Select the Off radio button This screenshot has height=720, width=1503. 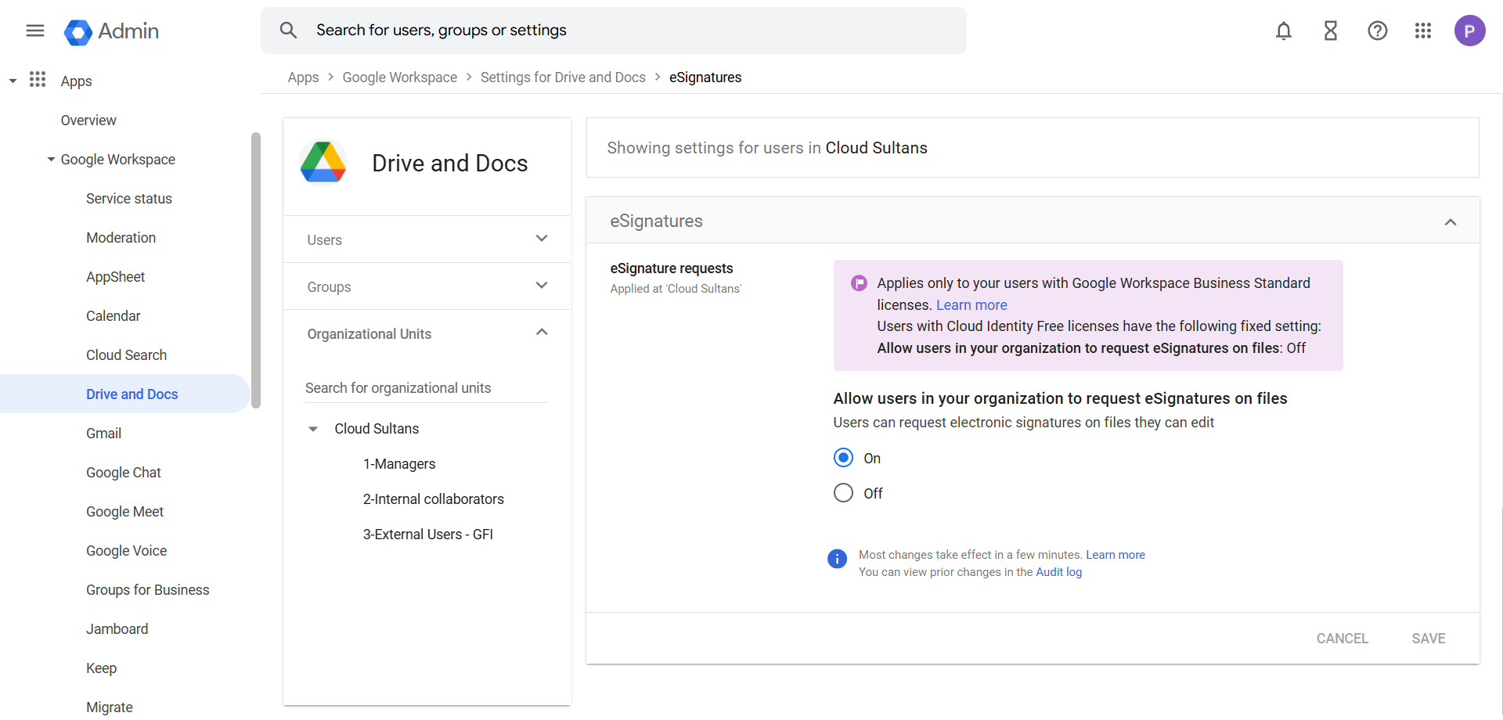pyautogui.click(x=843, y=493)
